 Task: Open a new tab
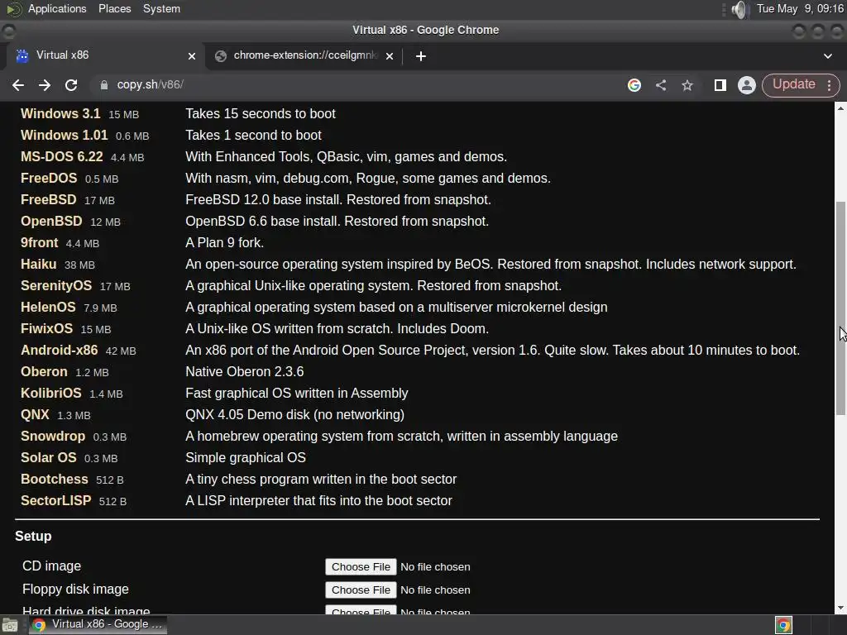tap(421, 55)
